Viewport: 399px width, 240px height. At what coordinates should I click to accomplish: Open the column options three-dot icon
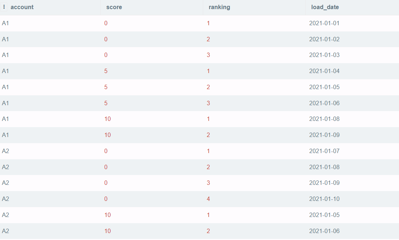click(4, 7)
